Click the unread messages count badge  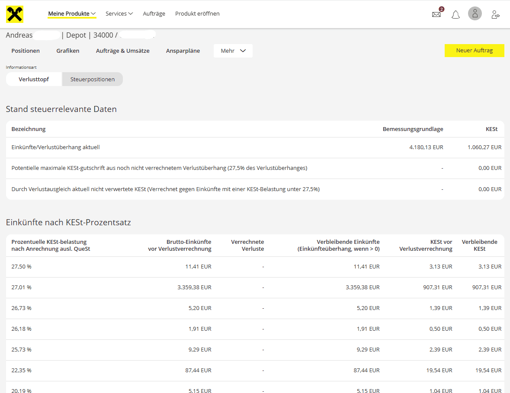(441, 9)
